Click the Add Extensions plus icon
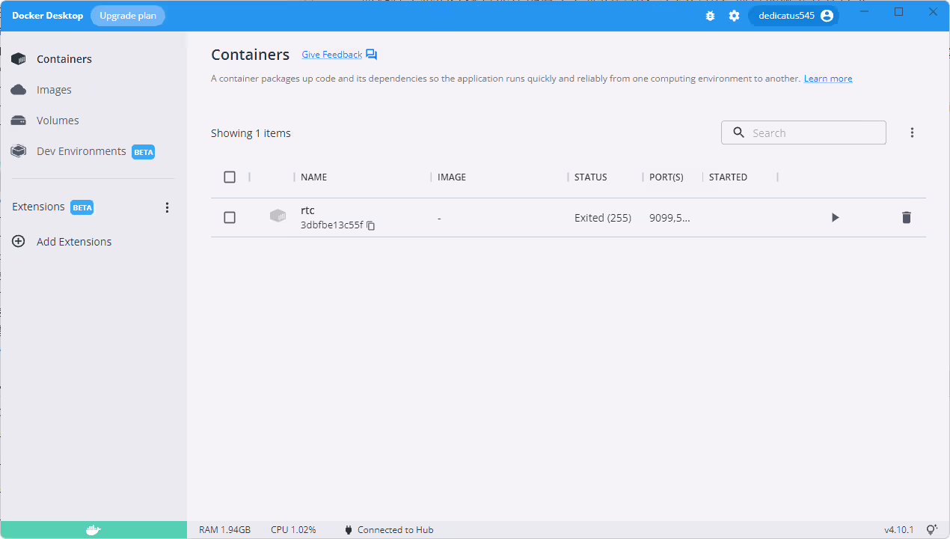Image resolution: width=950 pixels, height=539 pixels. (19, 242)
